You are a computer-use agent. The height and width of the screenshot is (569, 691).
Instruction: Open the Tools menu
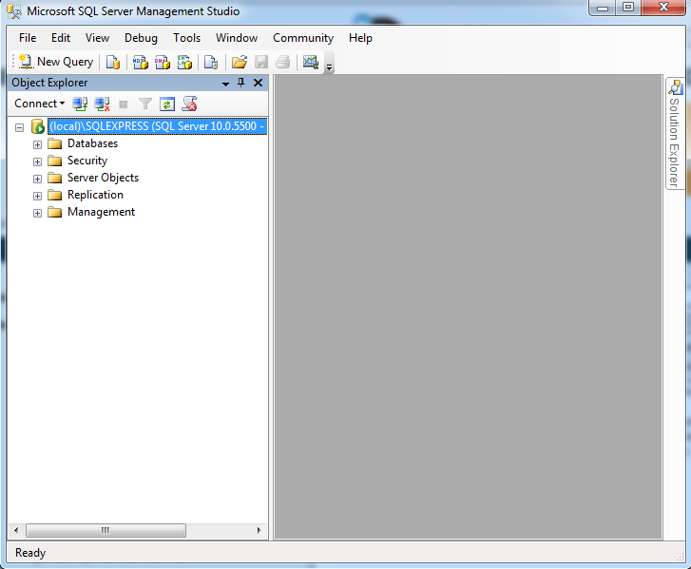tap(187, 38)
